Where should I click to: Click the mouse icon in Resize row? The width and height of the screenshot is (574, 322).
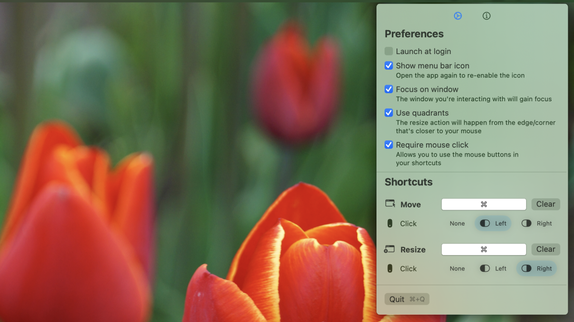click(x=390, y=268)
